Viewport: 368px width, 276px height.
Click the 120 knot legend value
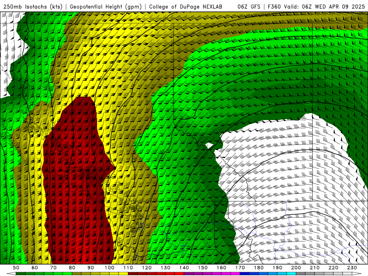pos(147,268)
